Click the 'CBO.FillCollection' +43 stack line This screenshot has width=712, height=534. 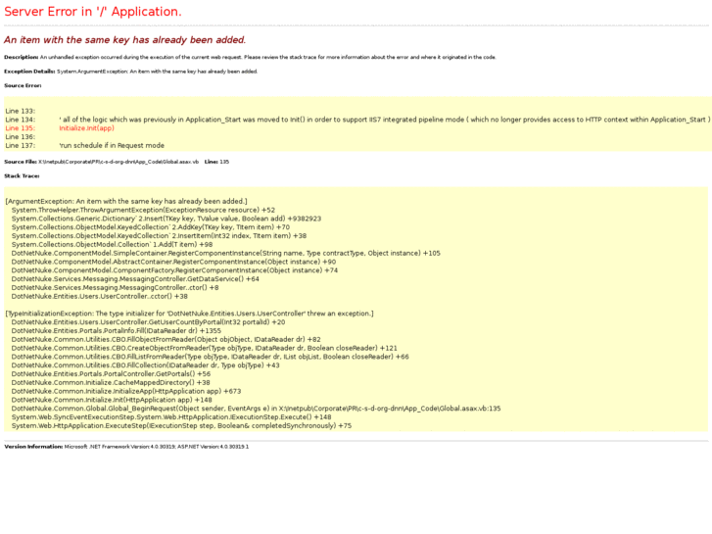pos(146,365)
